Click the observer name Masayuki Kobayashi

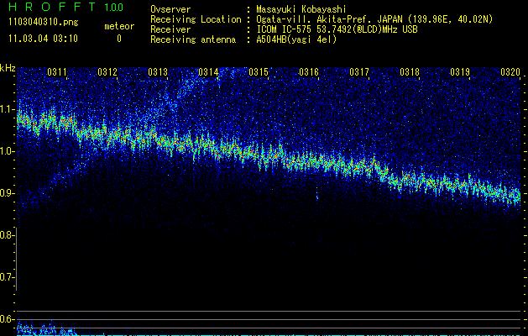[301, 9]
